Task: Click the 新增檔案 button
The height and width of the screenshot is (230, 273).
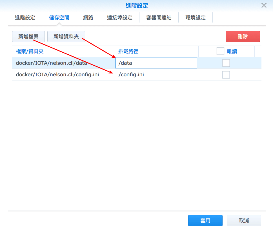Action: click(28, 37)
